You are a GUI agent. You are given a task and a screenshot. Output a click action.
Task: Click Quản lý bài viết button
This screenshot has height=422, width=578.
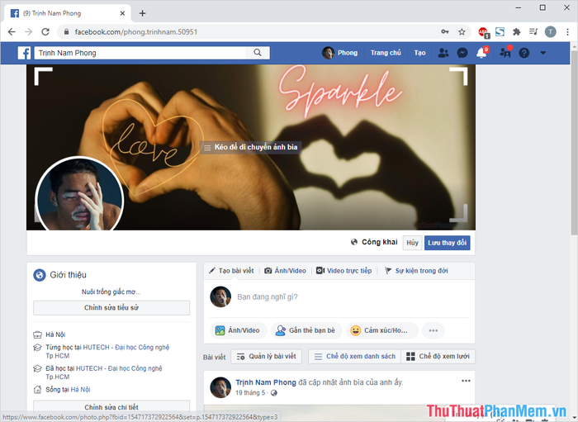pyautogui.click(x=266, y=357)
